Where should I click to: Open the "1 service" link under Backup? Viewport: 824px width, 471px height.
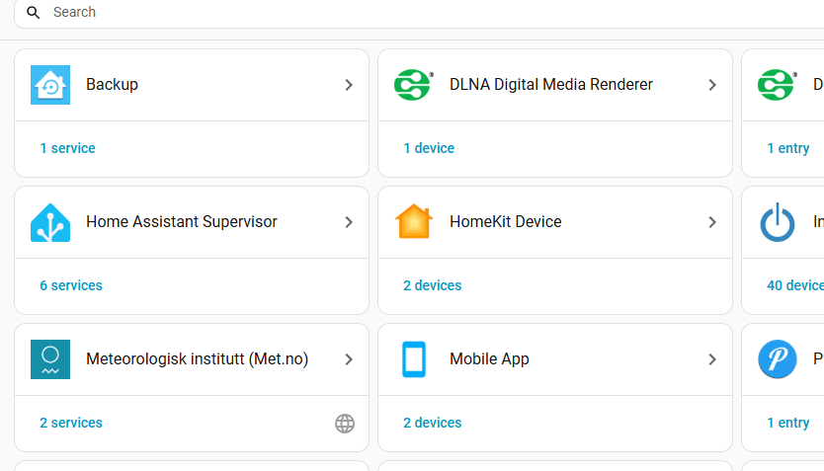point(67,148)
